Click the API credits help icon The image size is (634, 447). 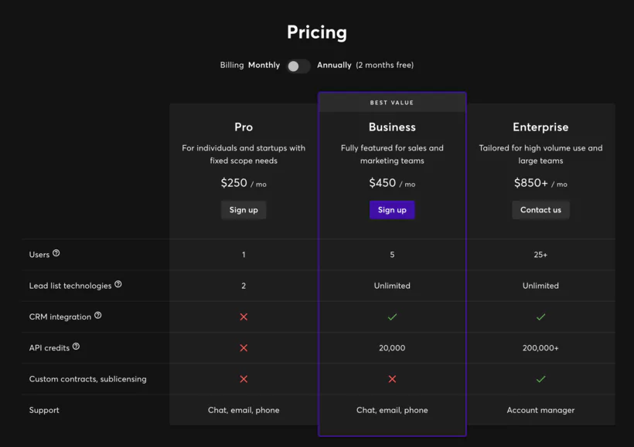pos(74,347)
